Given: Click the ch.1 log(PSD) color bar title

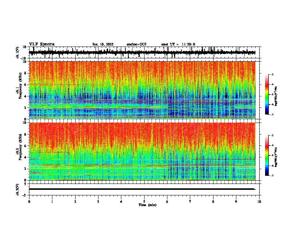Looking at the screenshot, I should pyautogui.click(x=276, y=96).
